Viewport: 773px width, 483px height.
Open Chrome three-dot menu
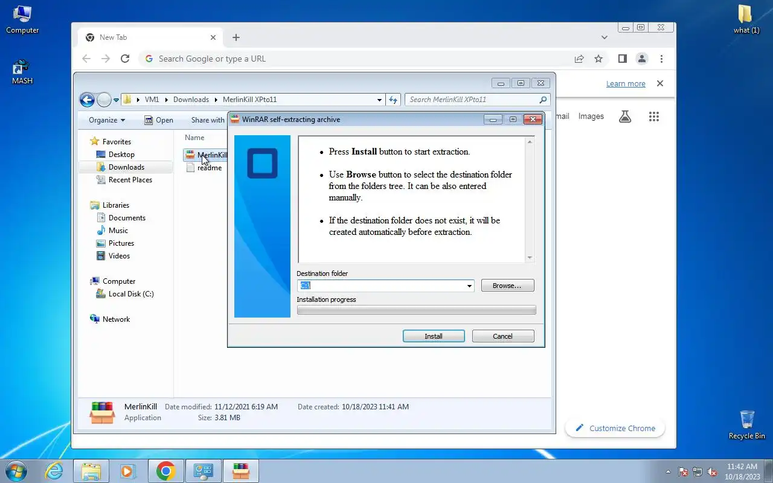click(662, 59)
